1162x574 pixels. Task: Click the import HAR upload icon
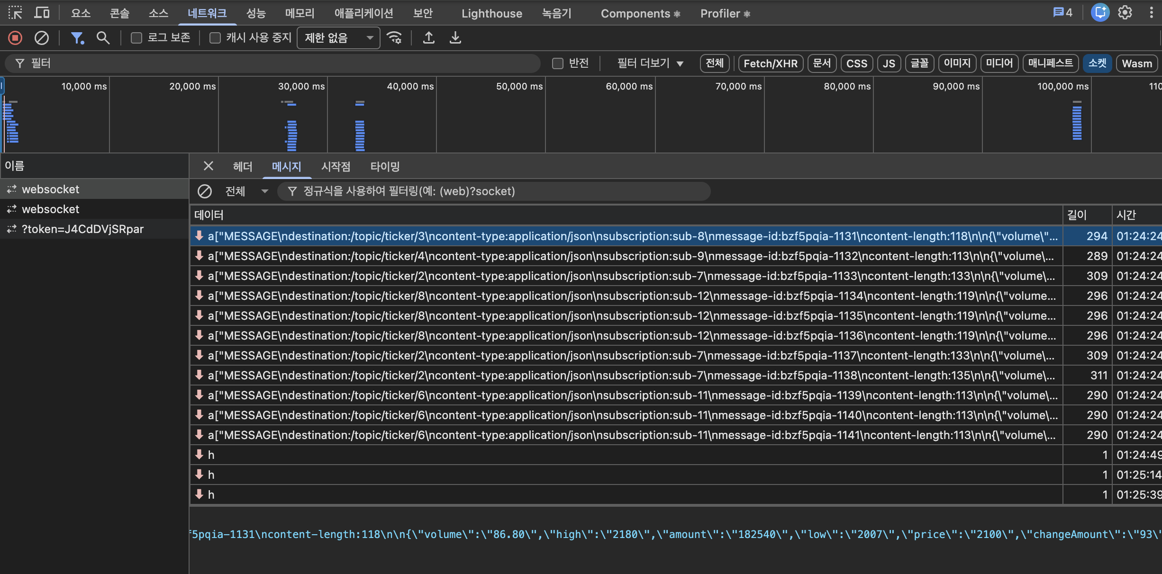(x=429, y=38)
